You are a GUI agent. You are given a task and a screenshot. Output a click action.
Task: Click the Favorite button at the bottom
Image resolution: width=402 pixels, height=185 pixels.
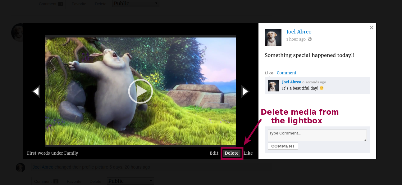point(74,181)
